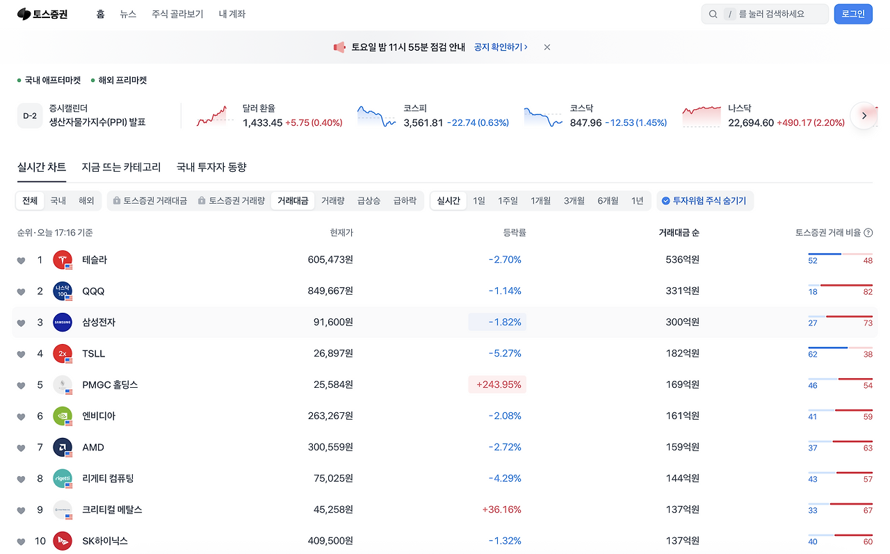Favorite 리게티 컴퓨팅 with the heart icon

click(22, 480)
